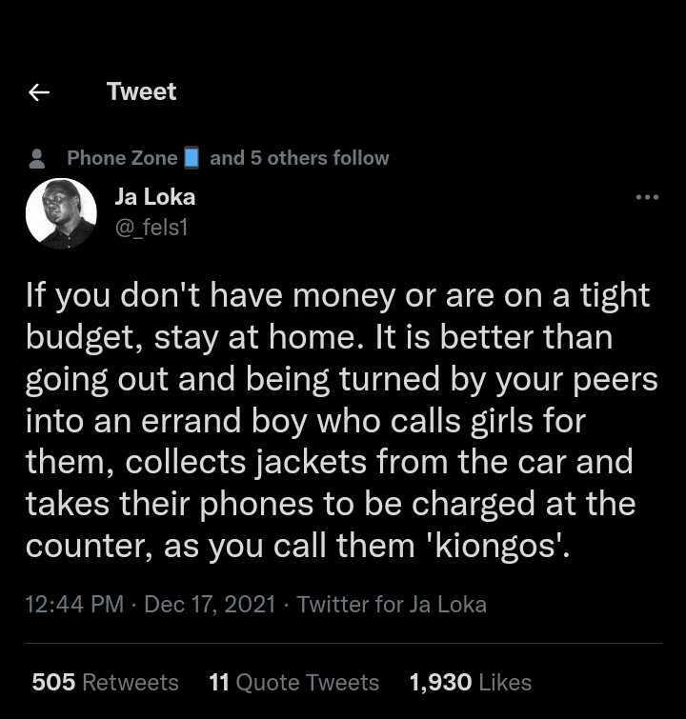Click the grey person follower icon
The height and width of the screenshot is (719, 686).
pyautogui.click(x=38, y=158)
